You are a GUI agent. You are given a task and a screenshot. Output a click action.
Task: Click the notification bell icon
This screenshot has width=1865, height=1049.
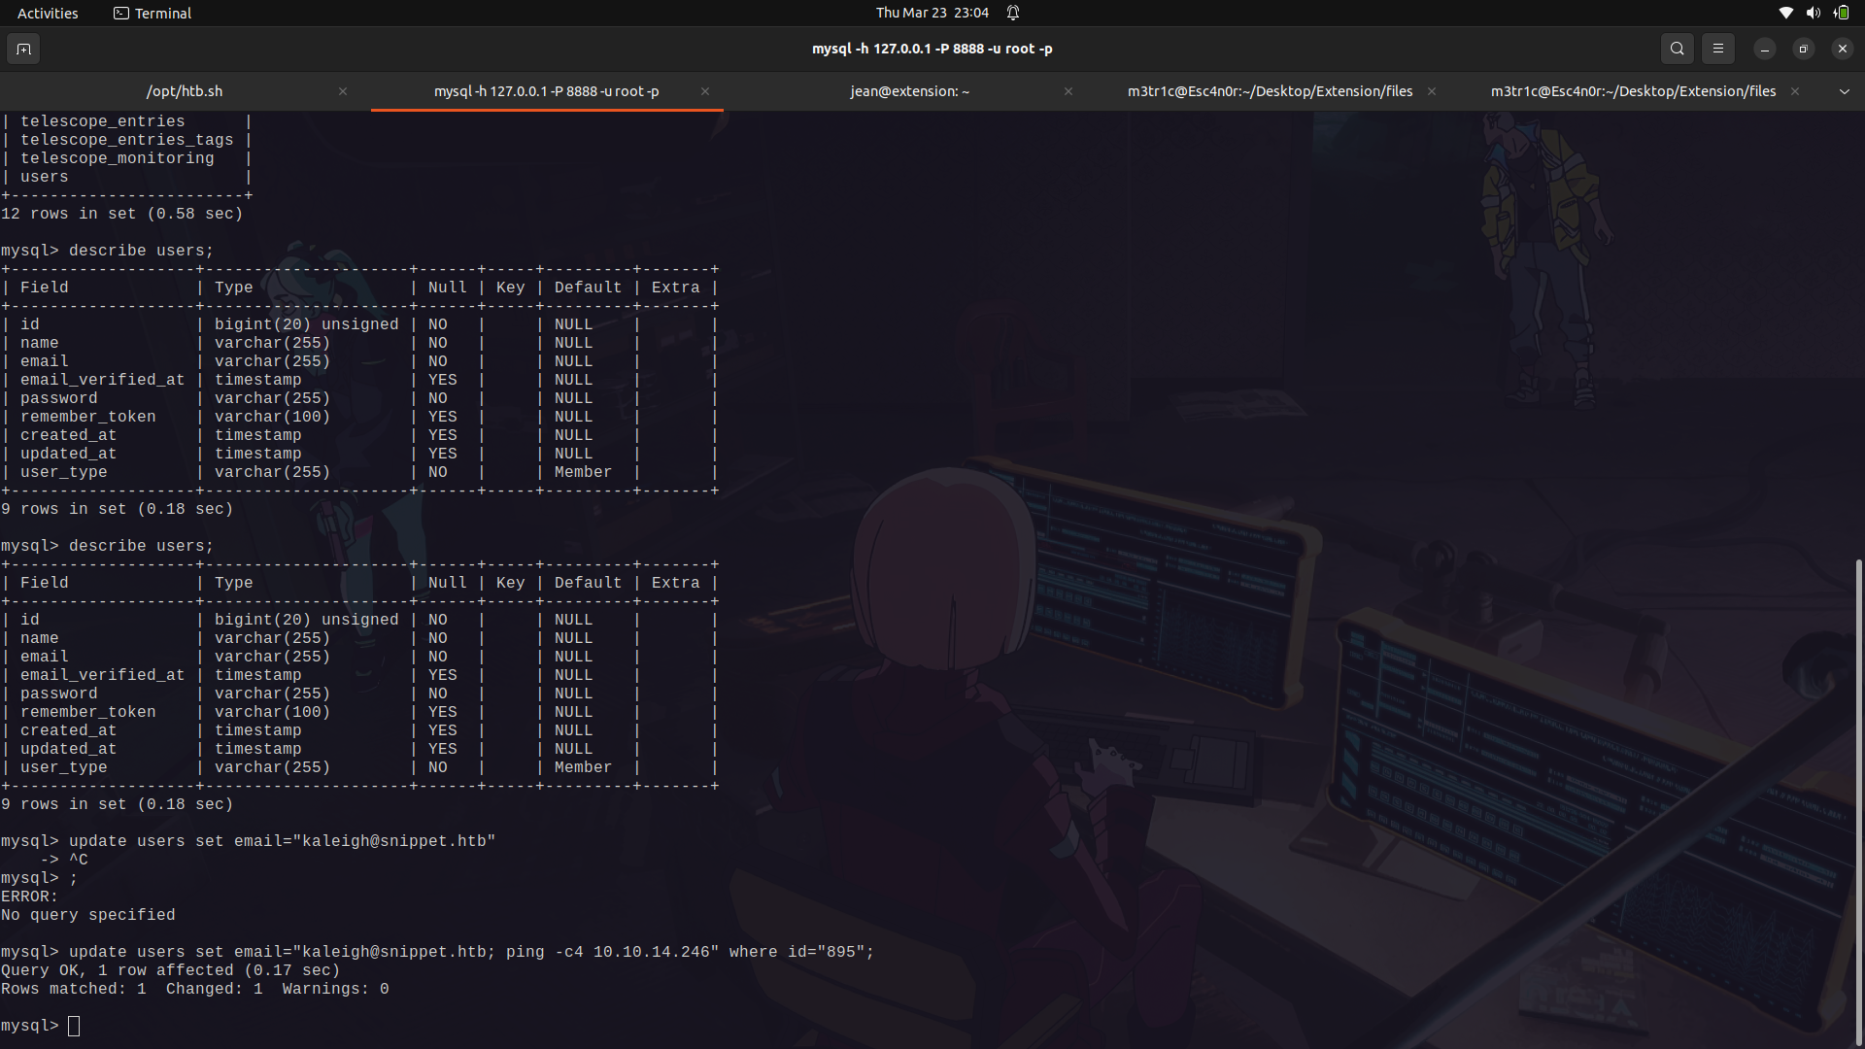click(1013, 13)
